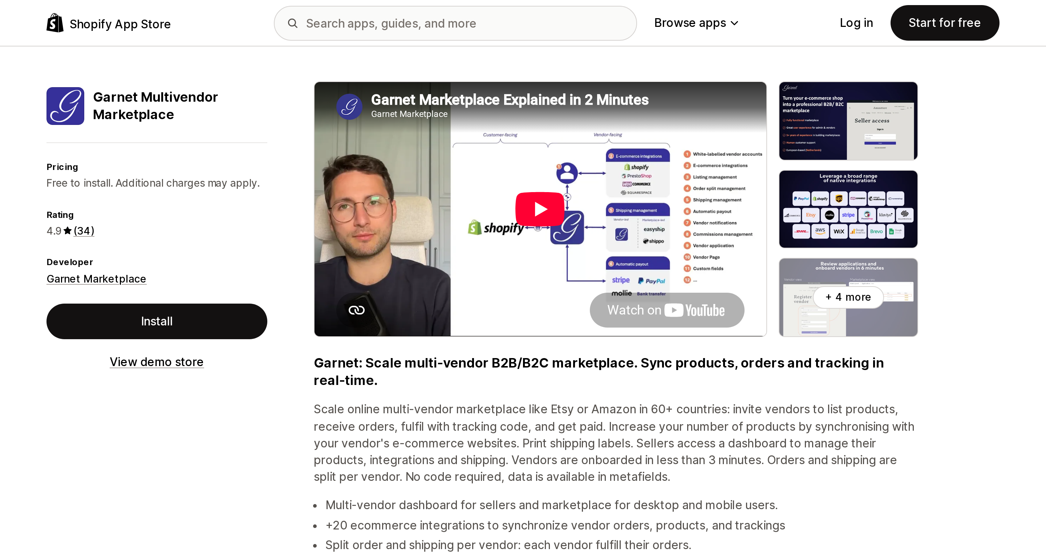
Task: Open the Seller access screenshot thumbnail
Action: [x=848, y=121]
